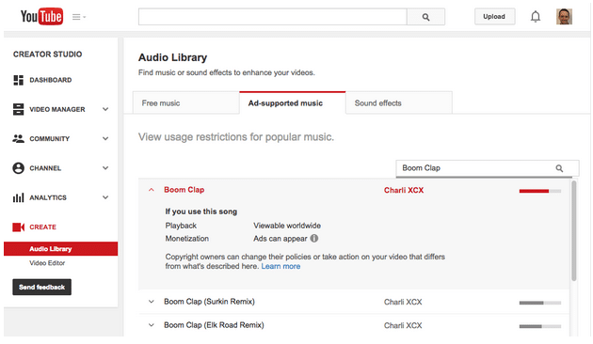
Task: Click the Analytics bar chart icon
Action: coord(18,197)
